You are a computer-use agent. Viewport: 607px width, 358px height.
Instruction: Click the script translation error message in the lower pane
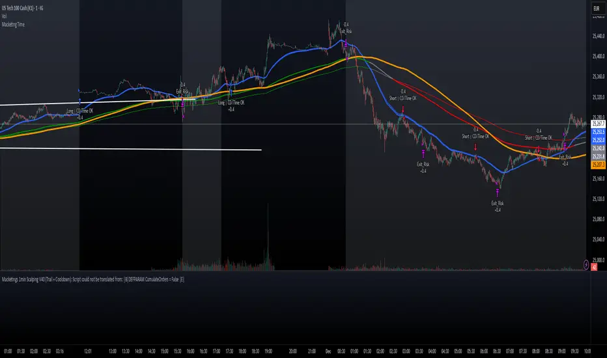(x=93, y=279)
